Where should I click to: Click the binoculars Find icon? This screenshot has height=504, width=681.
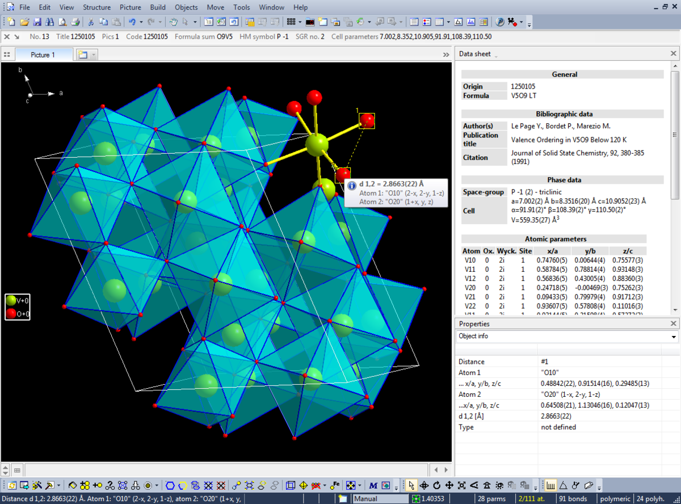(x=49, y=22)
